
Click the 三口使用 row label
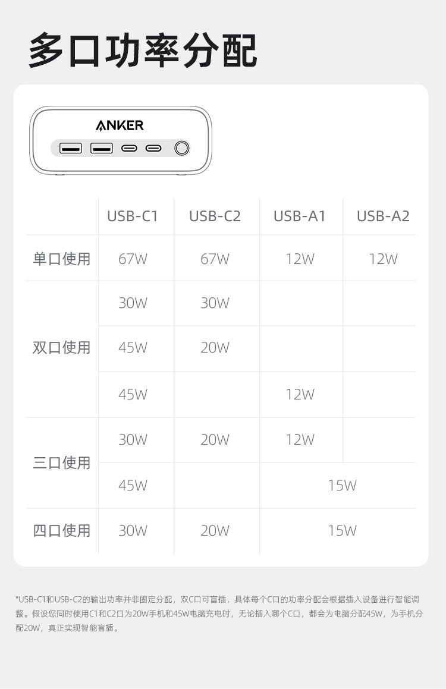click(x=61, y=463)
